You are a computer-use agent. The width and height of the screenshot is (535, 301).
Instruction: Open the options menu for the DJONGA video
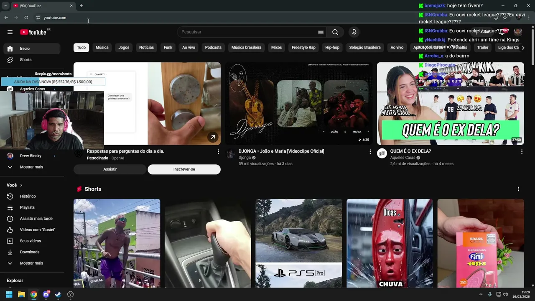pyautogui.click(x=370, y=152)
